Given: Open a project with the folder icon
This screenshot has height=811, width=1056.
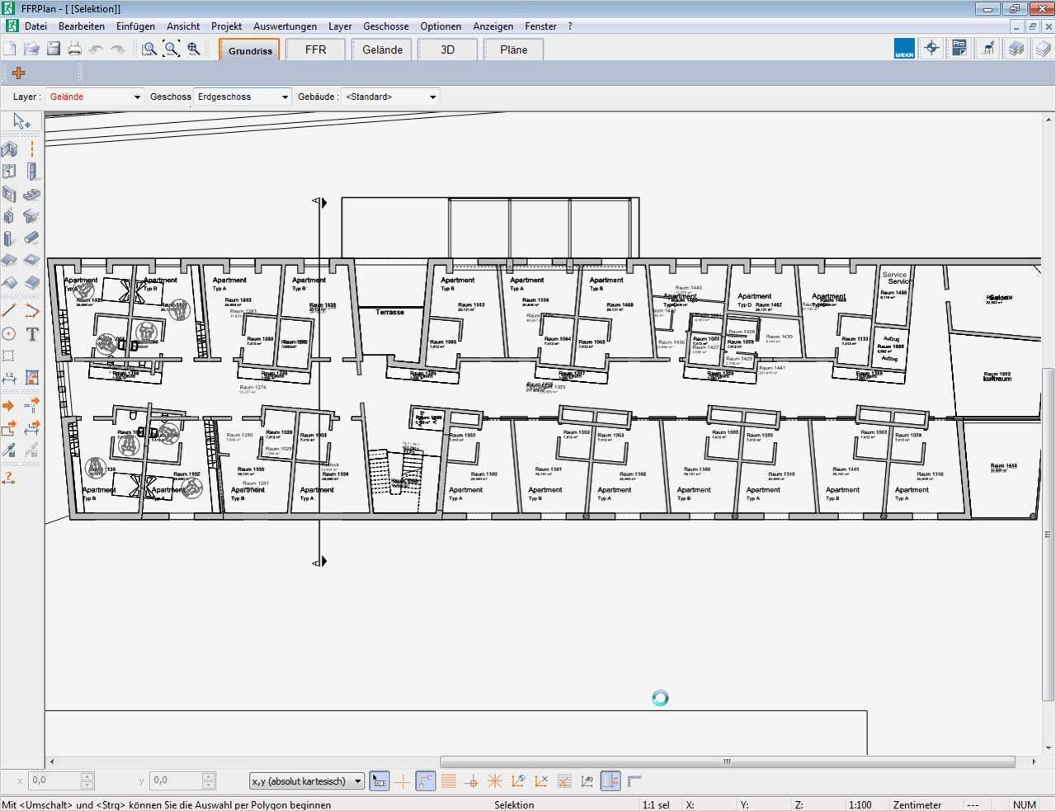Looking at the screenshot, I should pos(31,49).
